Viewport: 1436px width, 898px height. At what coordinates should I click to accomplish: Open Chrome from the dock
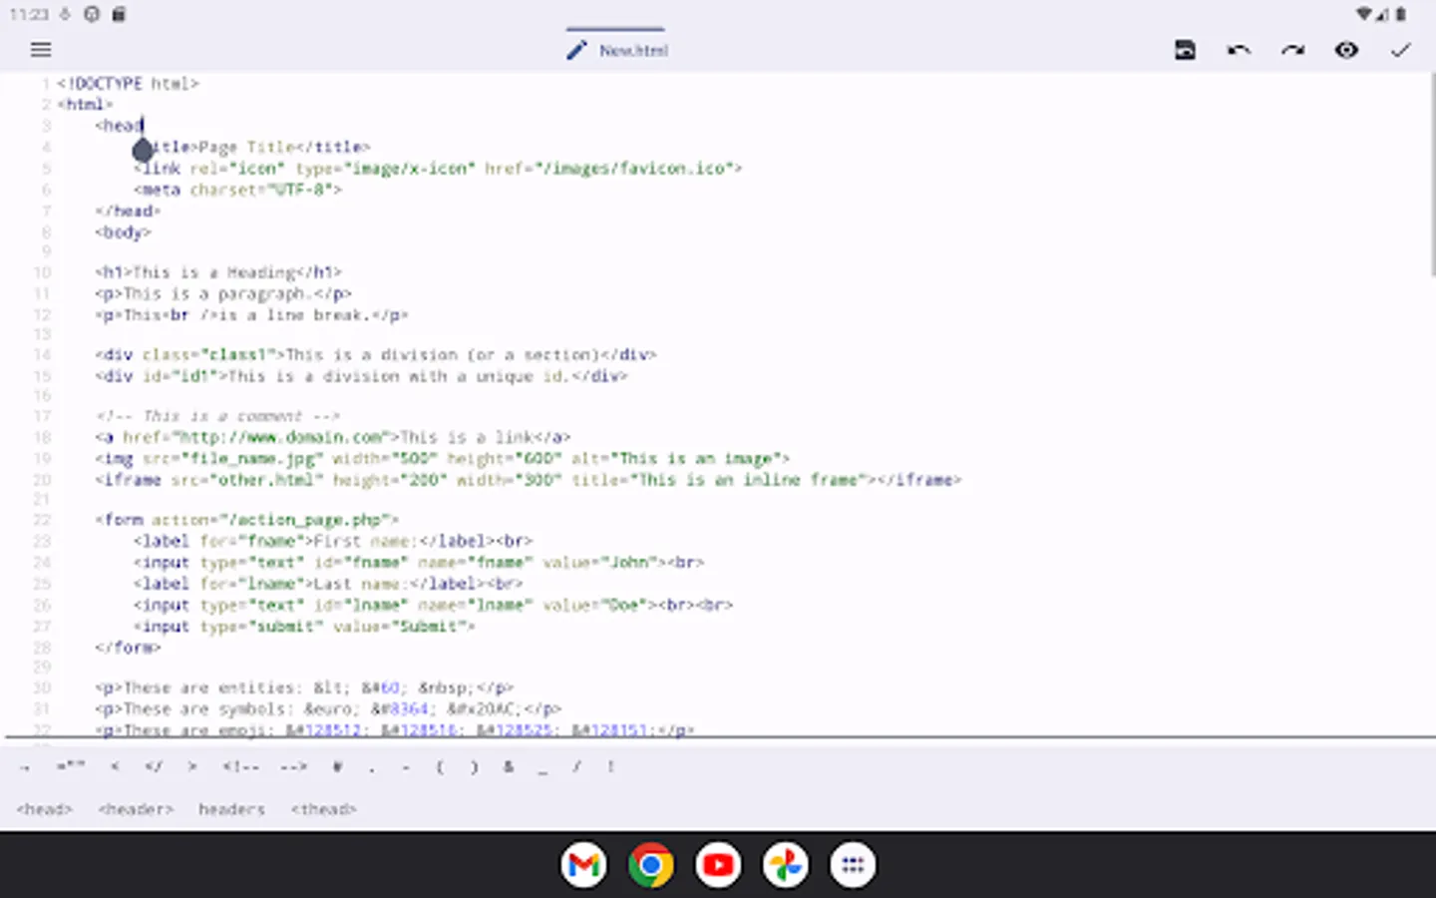pyautogui.click(x=650, y=864)
